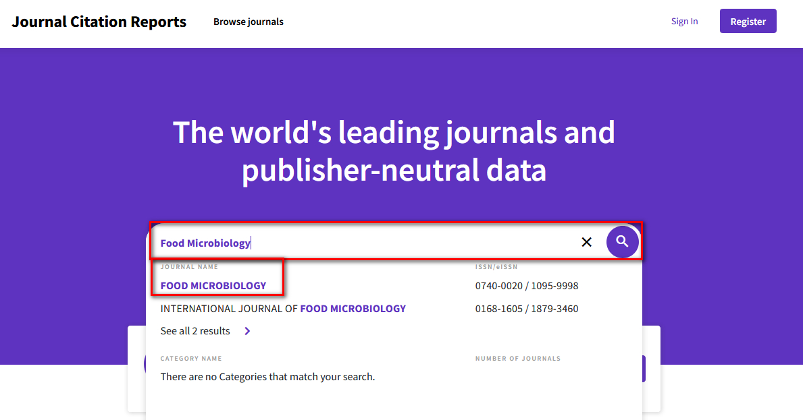Image resolution: width=803 pixels, height=420 pixels.
Task: Click the no Categories match message
Action: coord(268,377)
